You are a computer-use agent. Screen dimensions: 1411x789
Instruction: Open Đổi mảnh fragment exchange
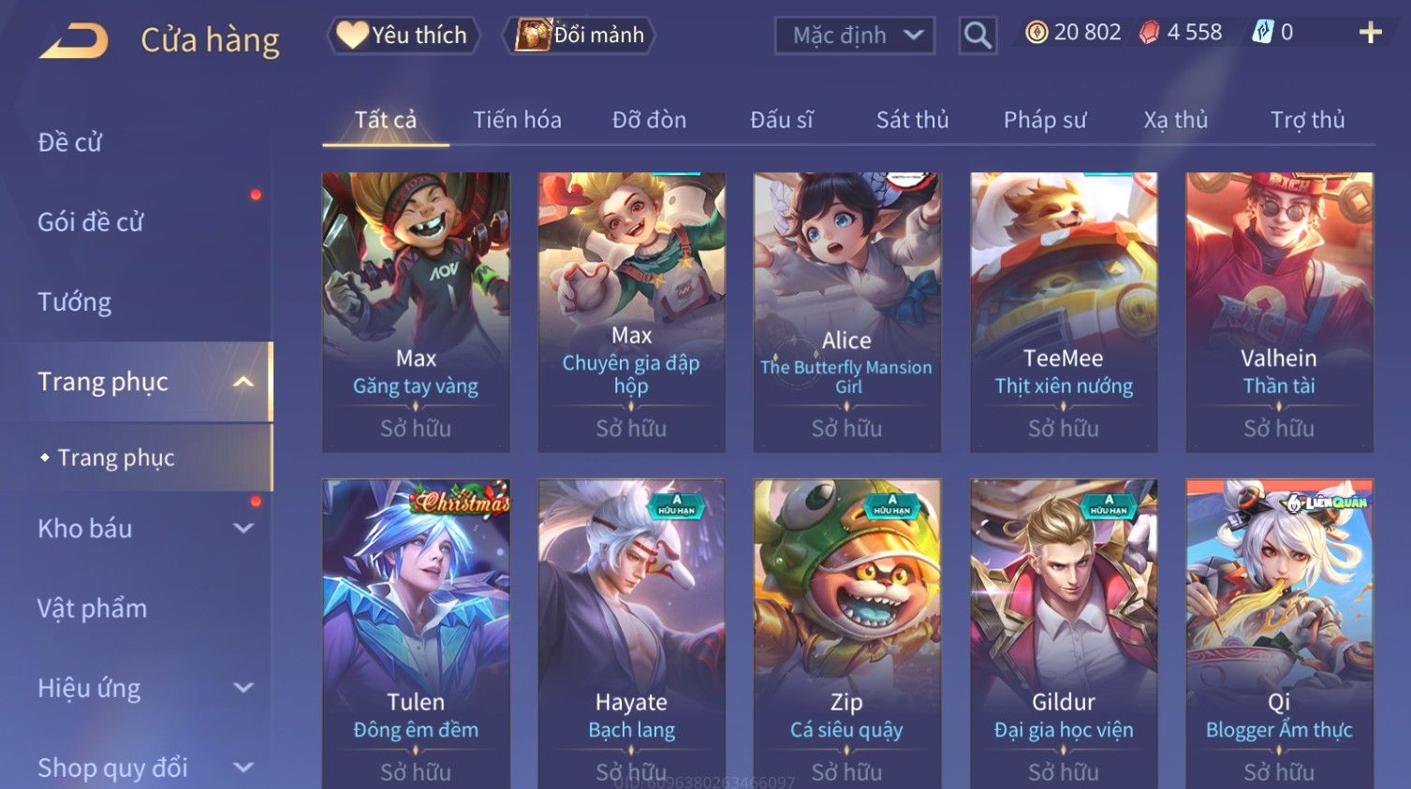581,36
